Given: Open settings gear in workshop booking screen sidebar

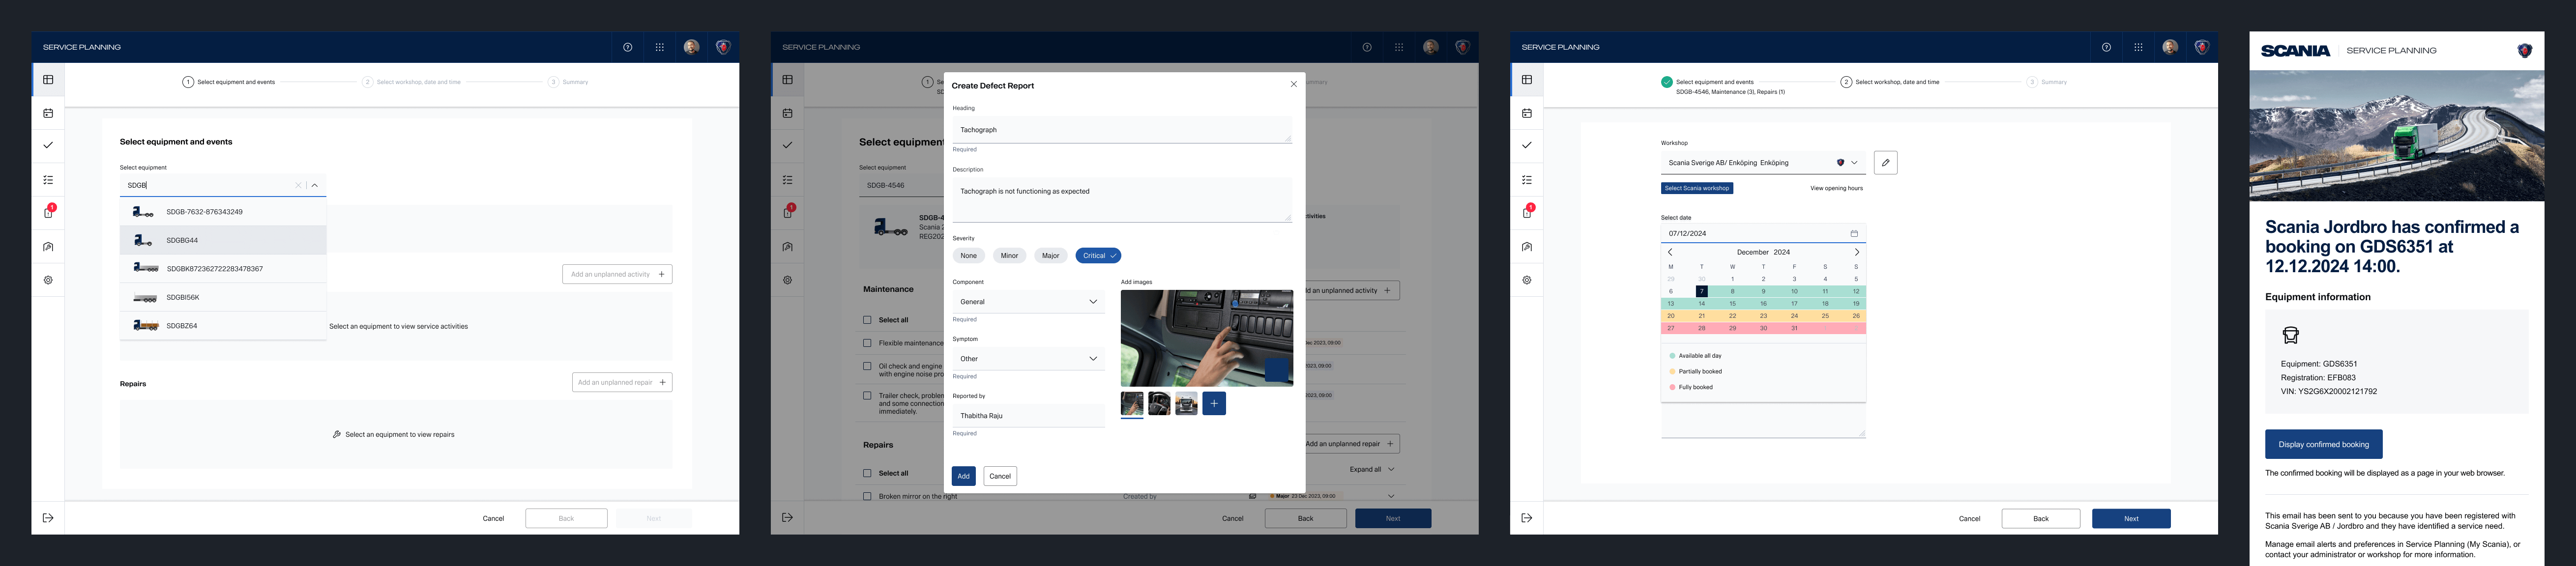Looking at the screenshot, I should (x=1527, y=280).
